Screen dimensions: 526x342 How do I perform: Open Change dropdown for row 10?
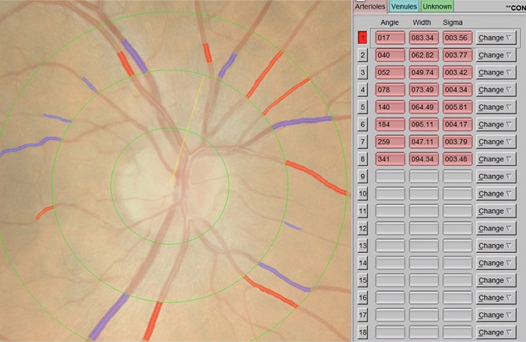(x=496, y=194)
